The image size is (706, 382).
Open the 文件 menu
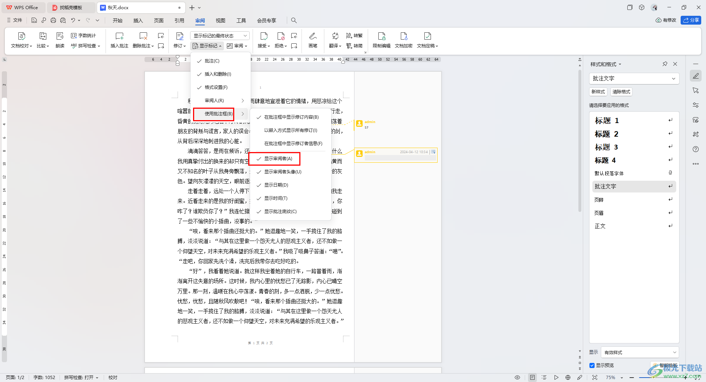pos(15,20)
